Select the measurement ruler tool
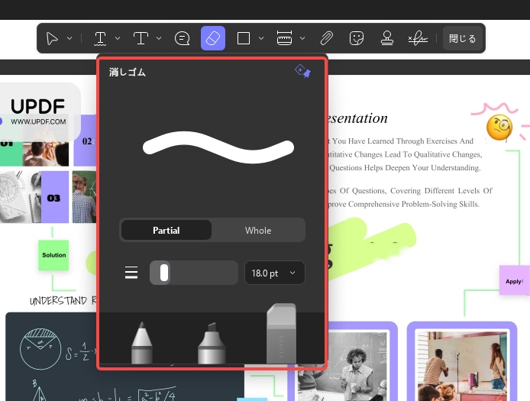Viewport: 530px width, 401px height. click(285, 38)
